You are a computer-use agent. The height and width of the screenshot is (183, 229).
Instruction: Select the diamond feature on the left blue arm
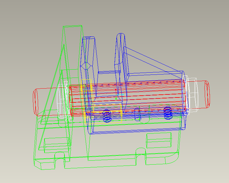click(x=87, y=66)
